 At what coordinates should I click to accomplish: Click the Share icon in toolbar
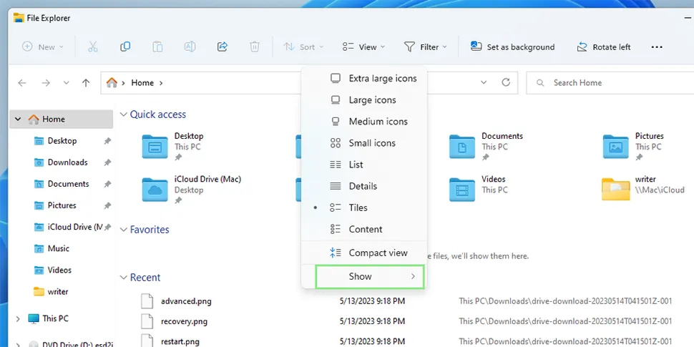[223, 47]
